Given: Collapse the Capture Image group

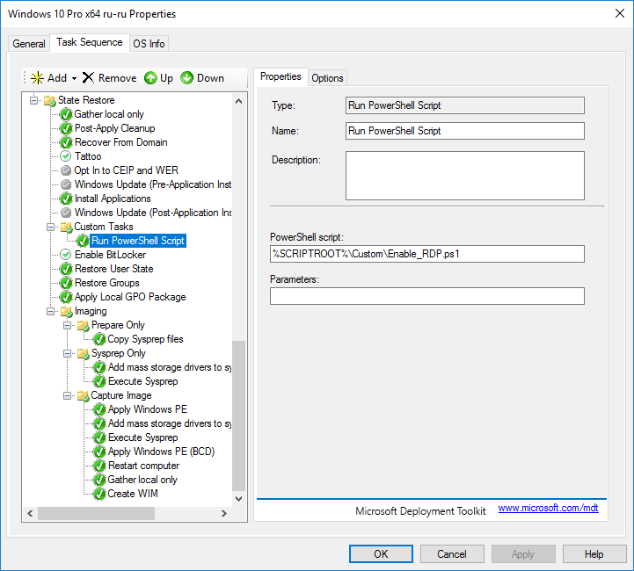Looking at the screenshot, I should pos(68,395).
